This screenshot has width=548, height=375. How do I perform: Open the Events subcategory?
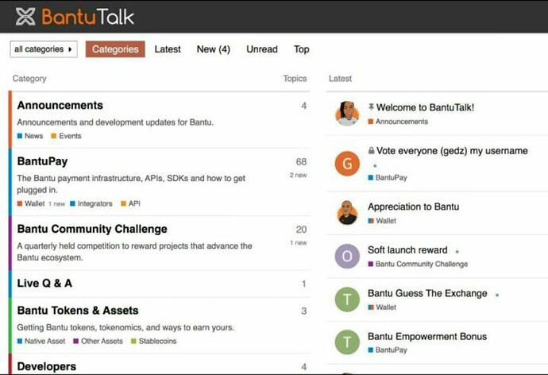click(x=66, y=136)
